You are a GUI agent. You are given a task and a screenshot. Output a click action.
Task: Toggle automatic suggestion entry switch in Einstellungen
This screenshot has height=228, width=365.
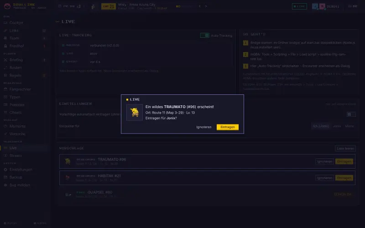tap(351, 114)
